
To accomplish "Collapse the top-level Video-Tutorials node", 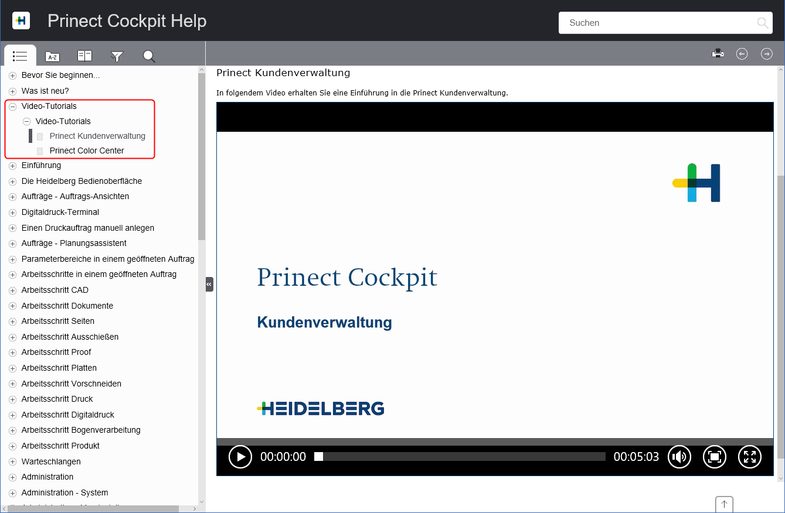I will pos(13,107).
